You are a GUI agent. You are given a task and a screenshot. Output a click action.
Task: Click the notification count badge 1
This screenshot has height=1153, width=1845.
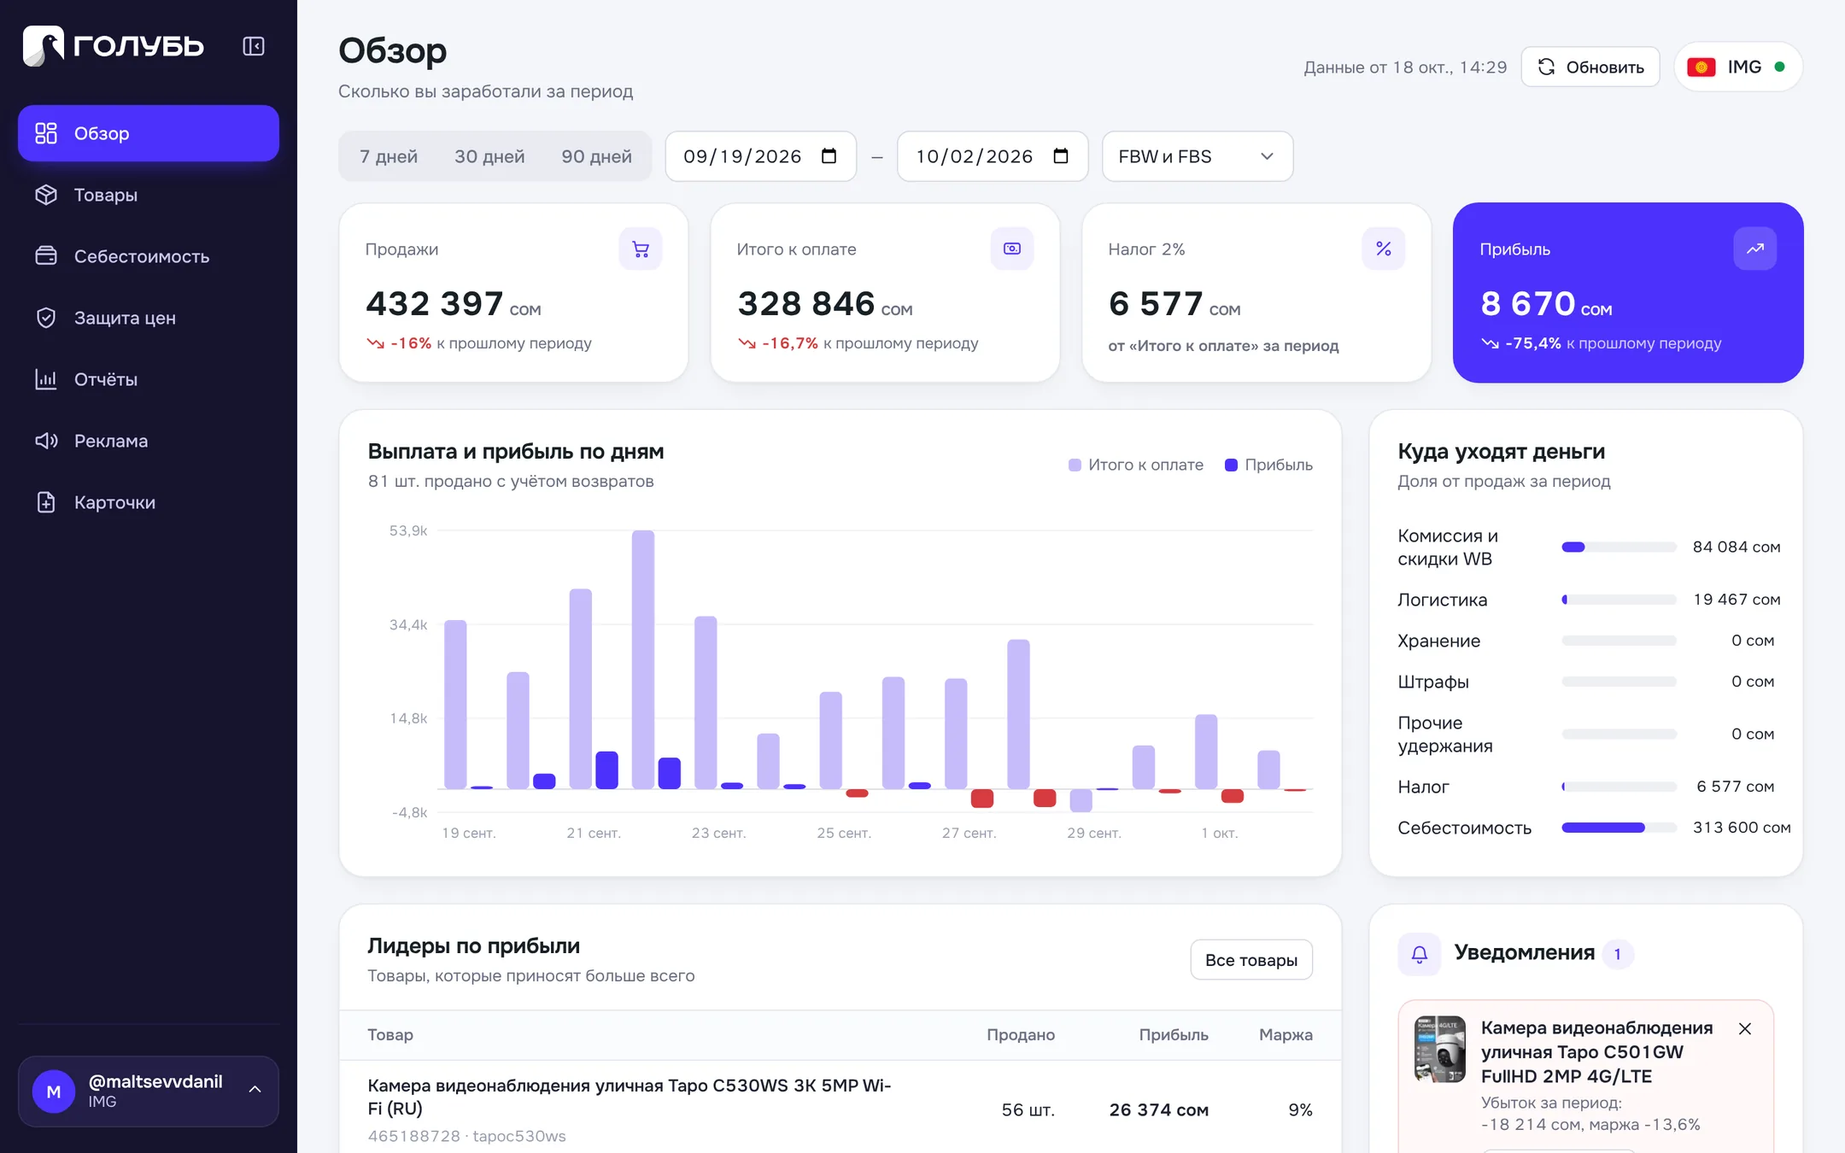(1618, 954)
